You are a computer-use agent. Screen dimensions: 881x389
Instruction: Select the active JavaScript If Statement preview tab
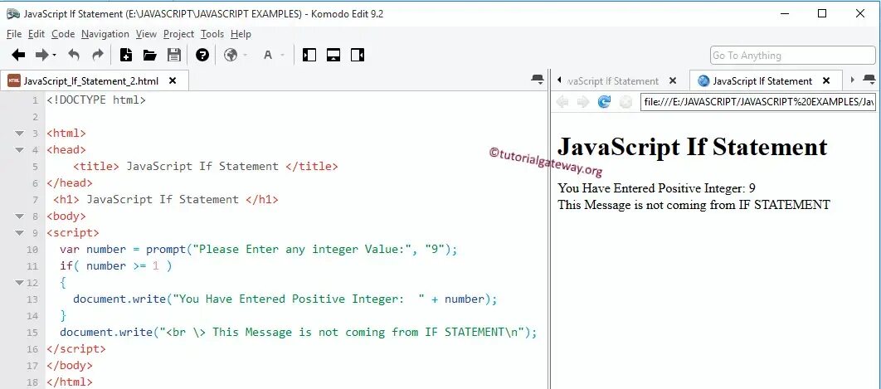762,81
